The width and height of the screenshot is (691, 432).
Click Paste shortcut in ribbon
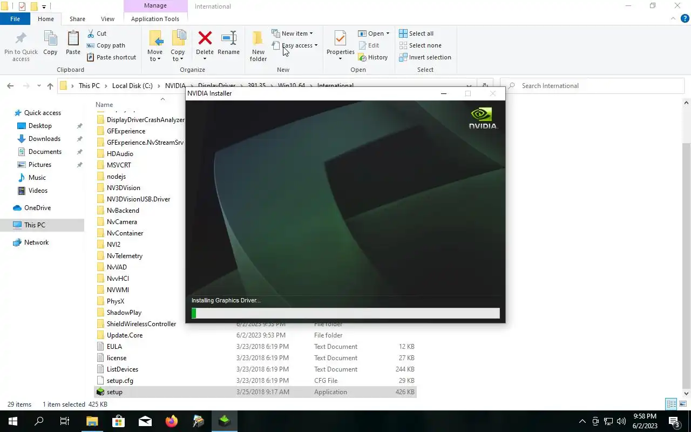(111, 57)
